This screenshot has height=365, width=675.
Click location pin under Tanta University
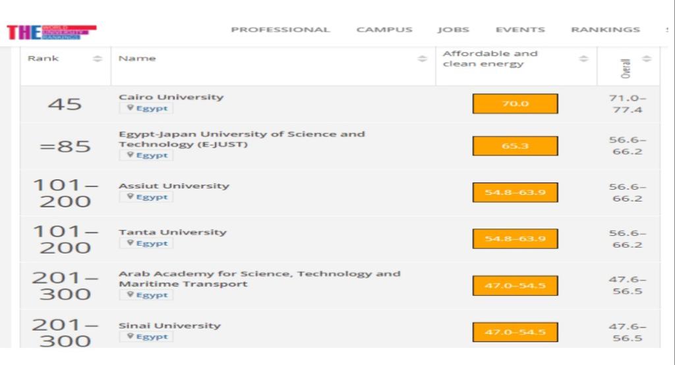tap(130, 242)
